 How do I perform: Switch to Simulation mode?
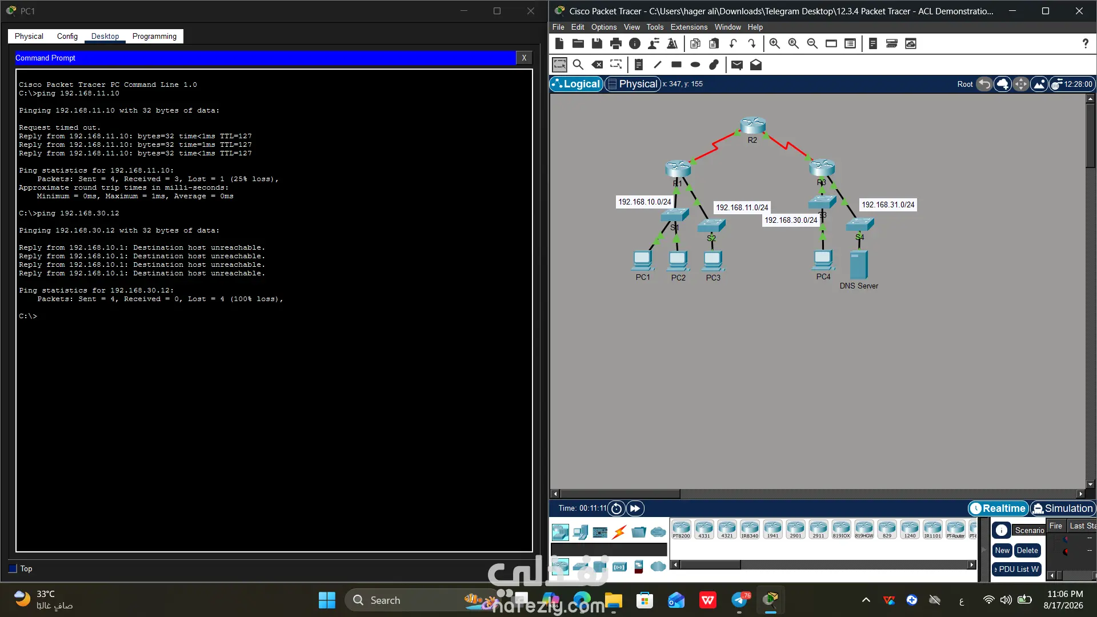click(x=1062, y=508)
